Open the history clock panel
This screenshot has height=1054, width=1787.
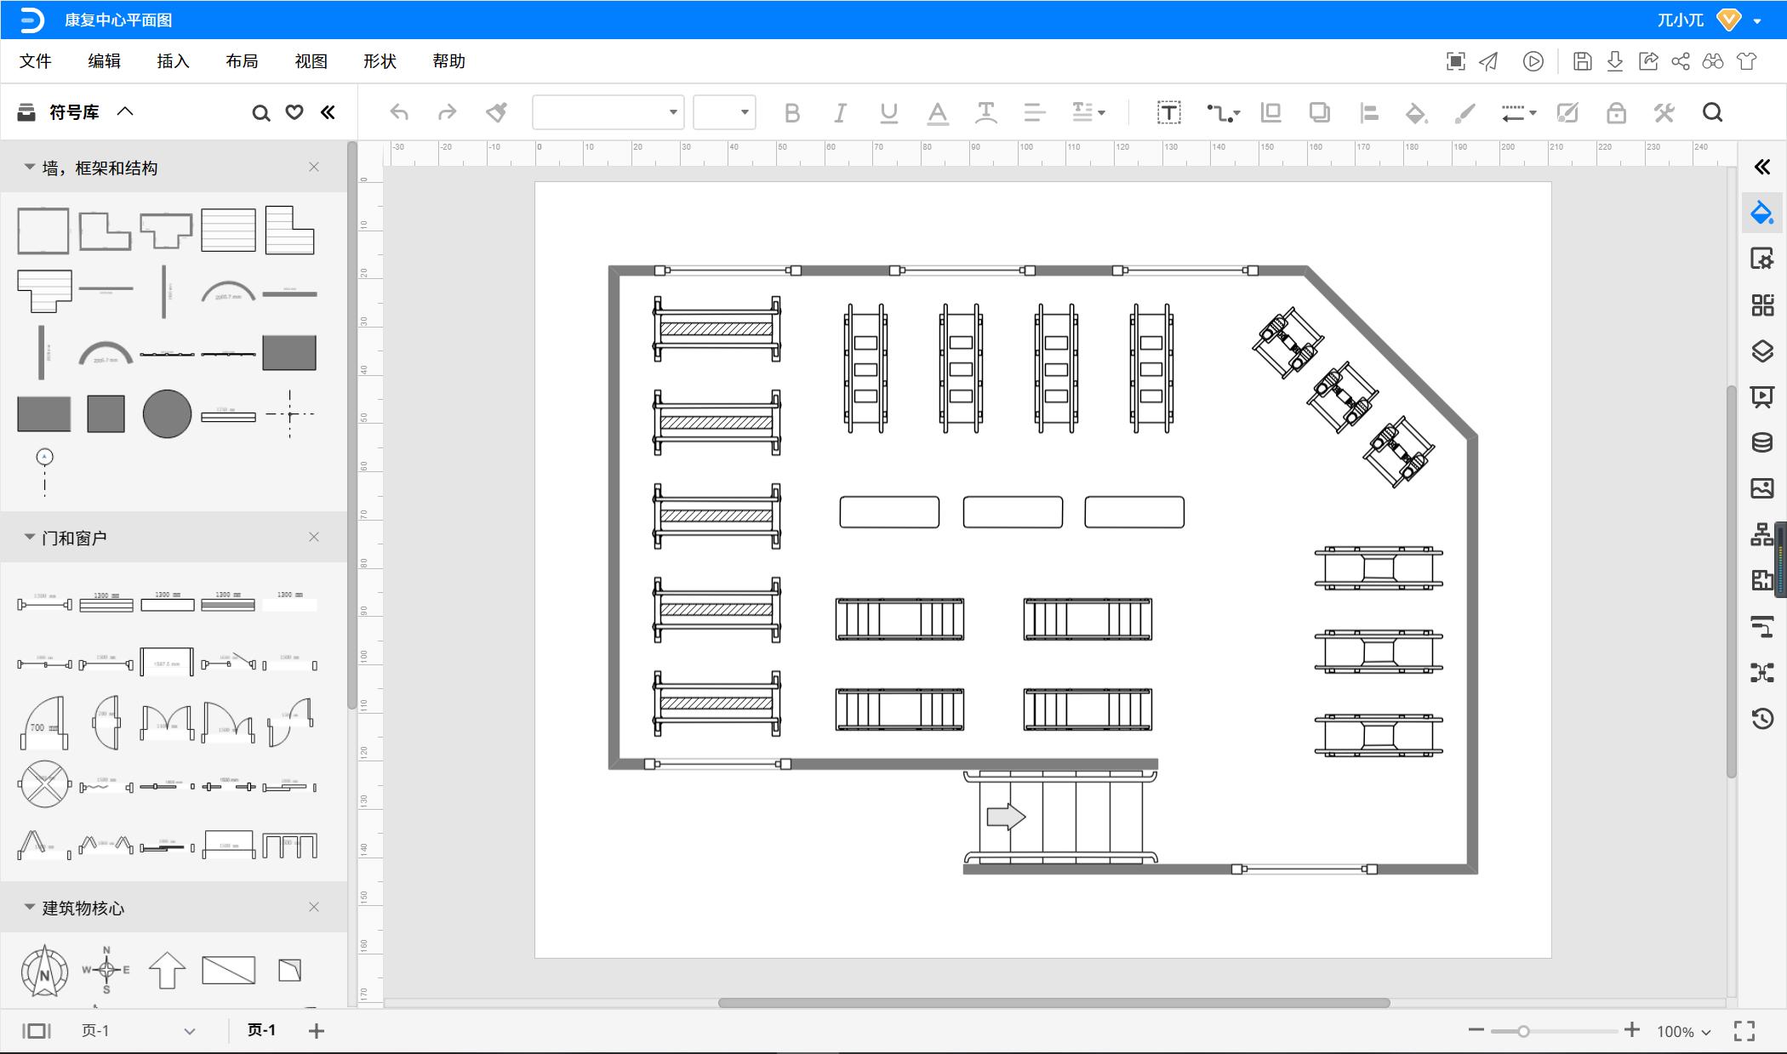1761,718
